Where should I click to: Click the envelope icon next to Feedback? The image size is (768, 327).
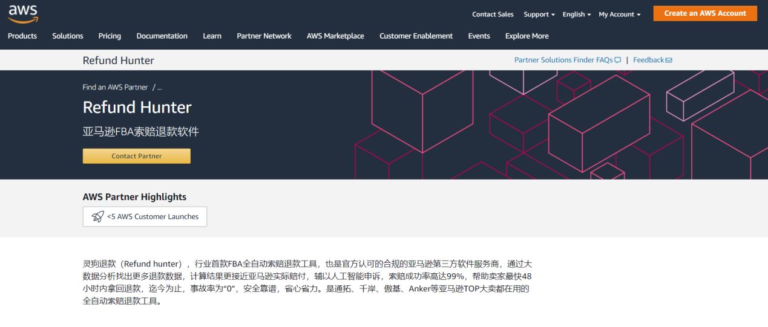tap(669, 60)
